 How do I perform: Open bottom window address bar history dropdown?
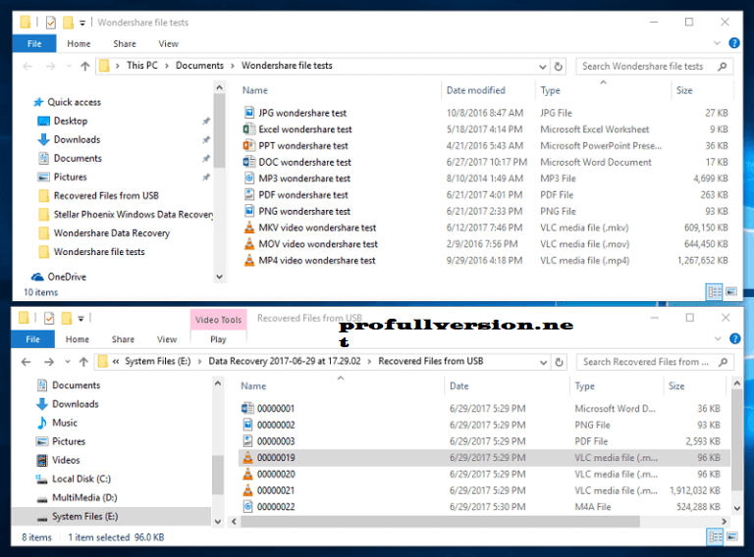point(543,363)
